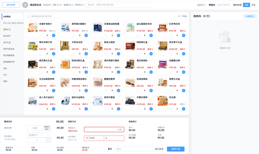Plus icon for 便携艾灸盒
The width and height of the screenshot is (259, 154).
tap(184, 91)
